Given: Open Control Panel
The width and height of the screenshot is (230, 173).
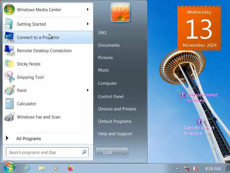Looking at the screenshot, I should [x=111, y=97].
